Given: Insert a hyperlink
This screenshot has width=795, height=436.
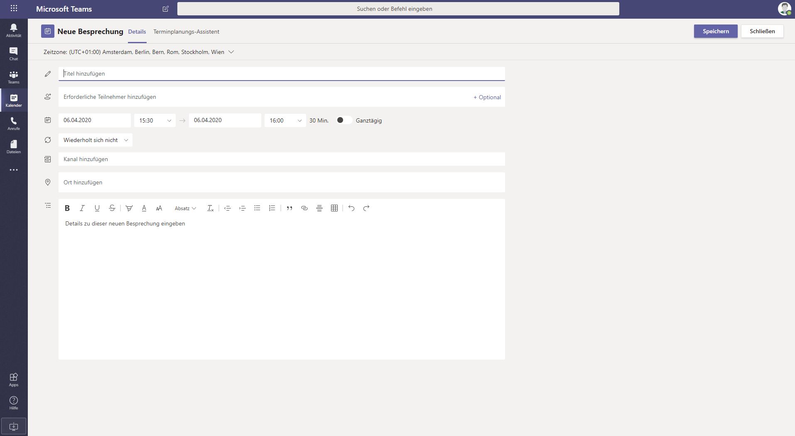Looking at the screenshot, I should (304, 208).
